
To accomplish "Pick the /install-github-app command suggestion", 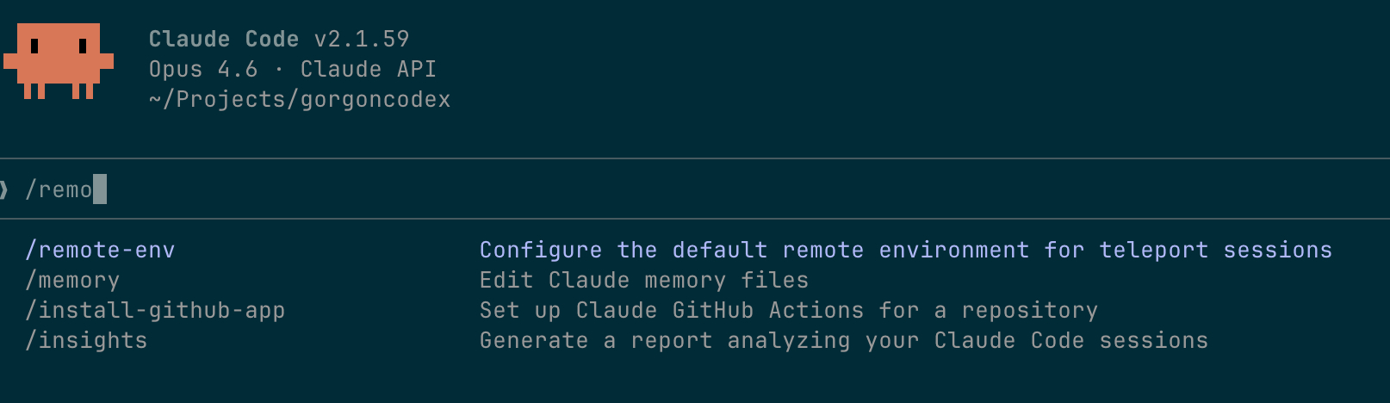I will pyautogui.click(x=155, y=311).
